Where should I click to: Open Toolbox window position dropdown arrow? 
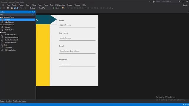point(30,12)
